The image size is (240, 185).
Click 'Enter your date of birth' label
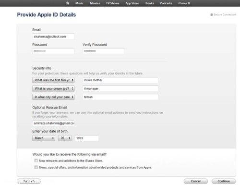tap(50, 131)
